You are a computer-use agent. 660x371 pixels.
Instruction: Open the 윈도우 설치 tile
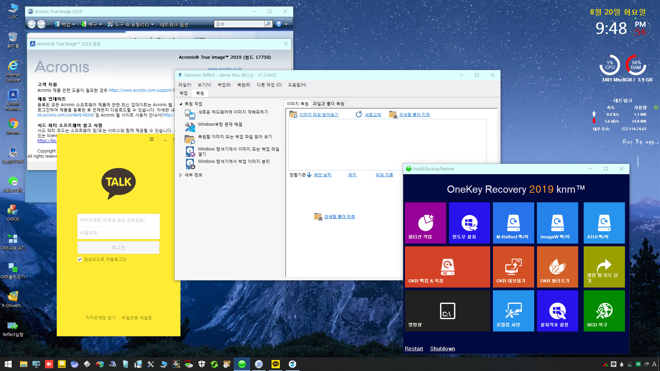[469, 223]
